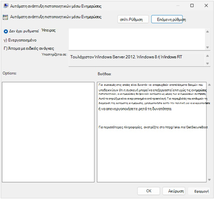The height and width of the screenshot is (199, 214).
Task: Click the 'Υποστηρίζεται σε:' label
Action: click(x=54, y=54)
